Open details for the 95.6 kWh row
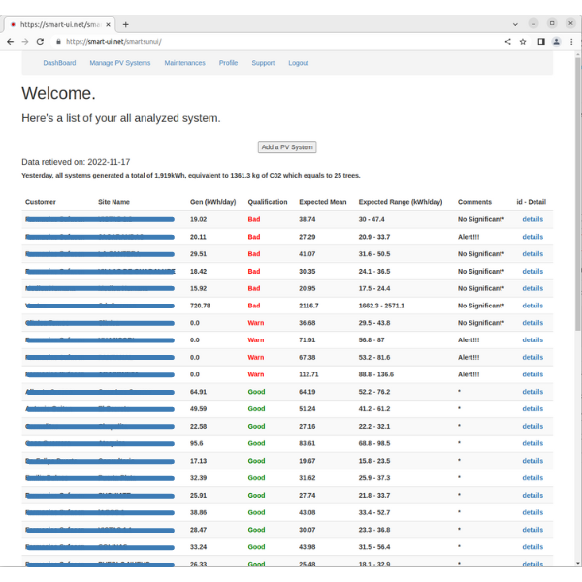The height and width of the screenshot is (582, 582). 533,443
